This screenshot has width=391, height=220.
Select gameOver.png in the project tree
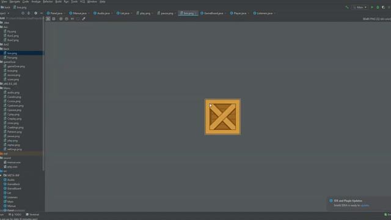point(16,67)
